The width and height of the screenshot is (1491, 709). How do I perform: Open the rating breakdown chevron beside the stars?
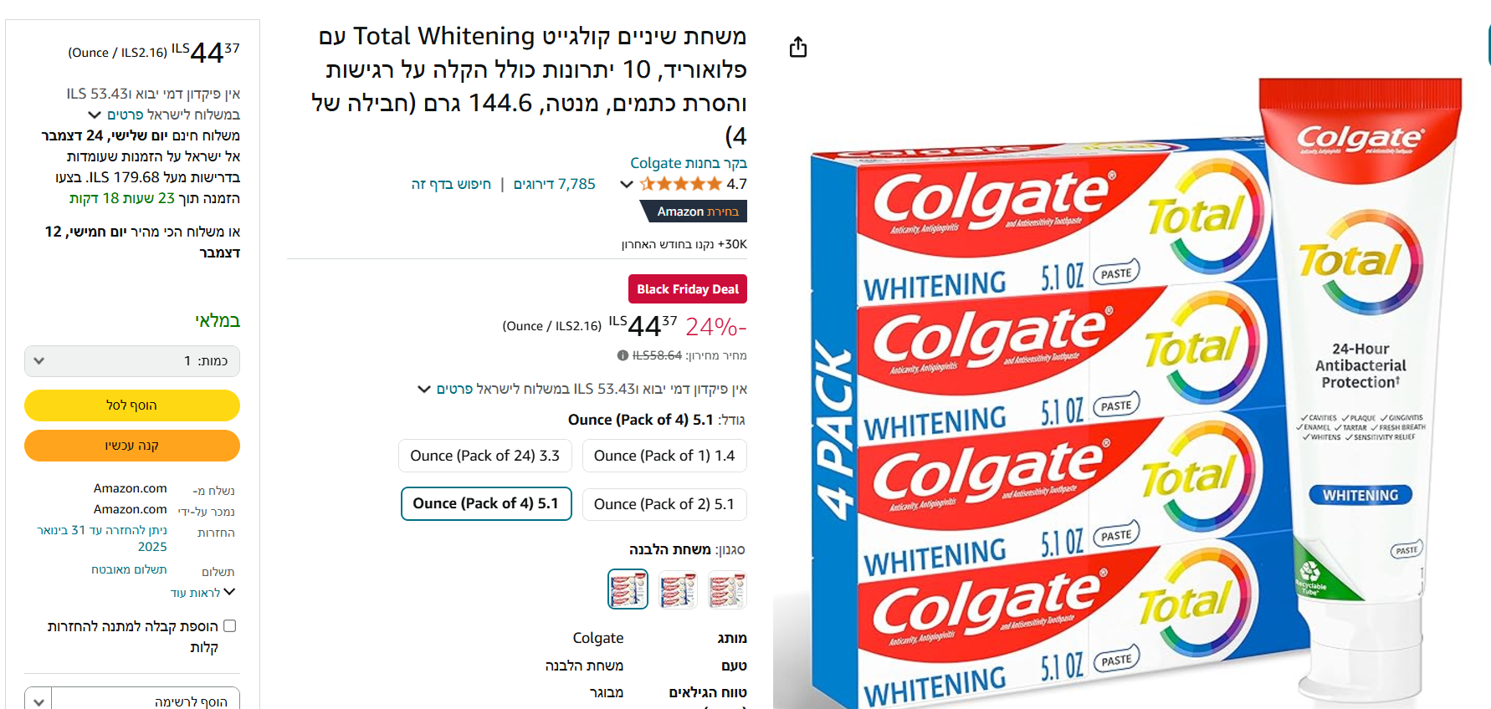(x=626, y=184)
